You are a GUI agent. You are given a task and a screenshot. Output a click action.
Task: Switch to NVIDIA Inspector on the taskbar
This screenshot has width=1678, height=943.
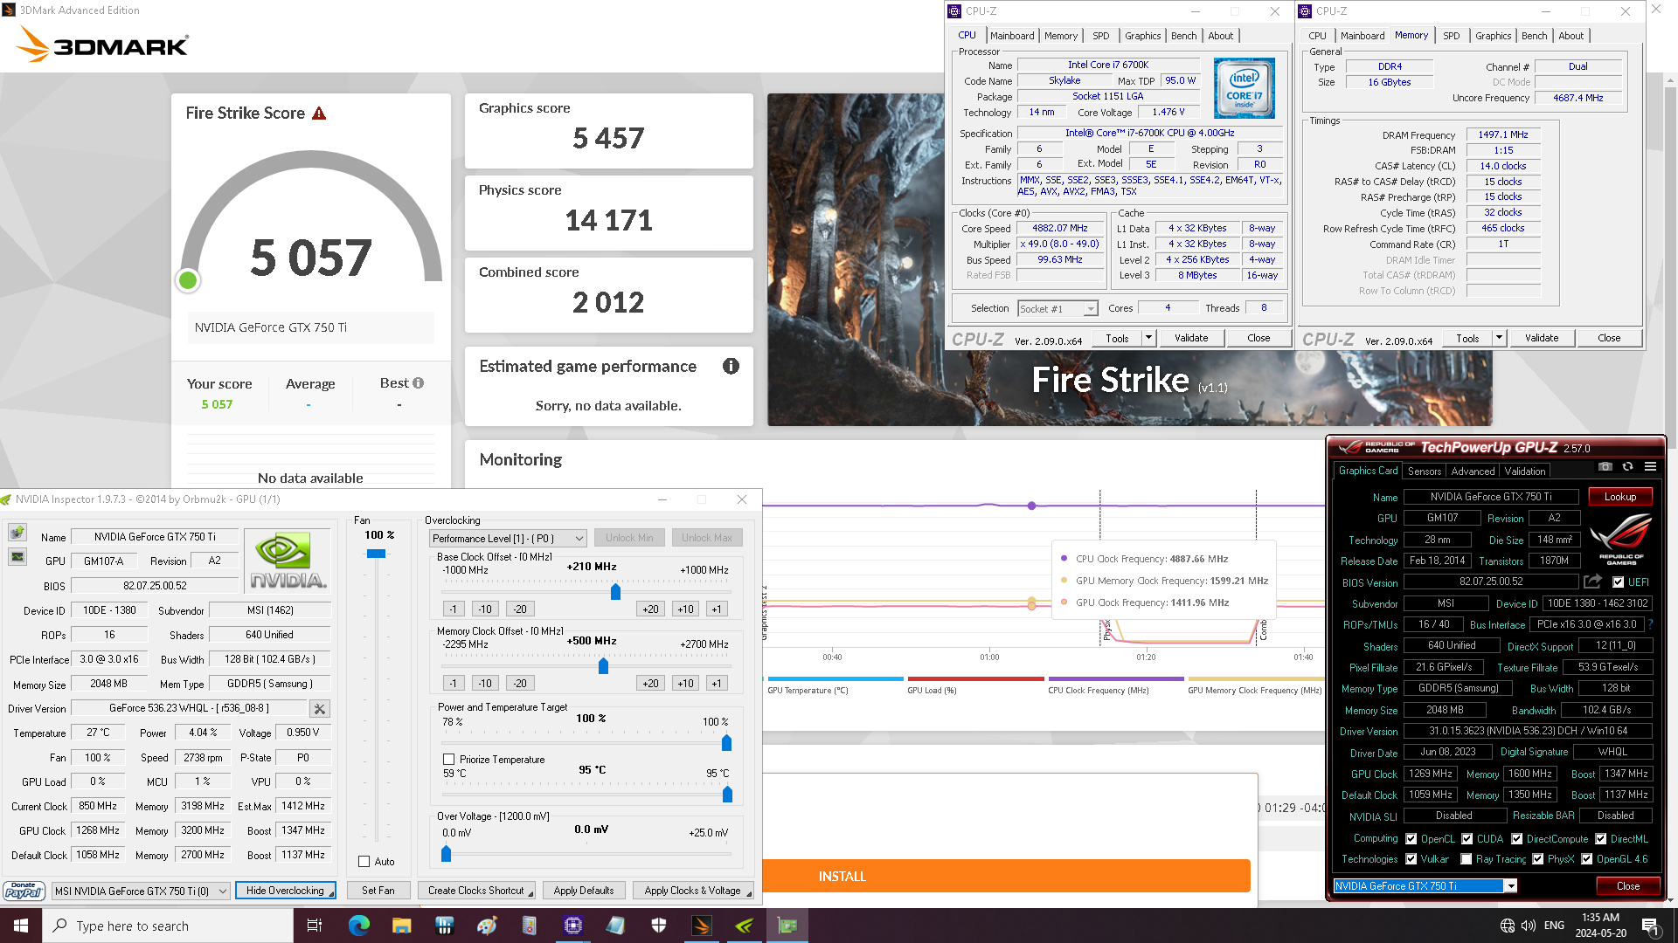pyautogui.click(x=745, y=926)
